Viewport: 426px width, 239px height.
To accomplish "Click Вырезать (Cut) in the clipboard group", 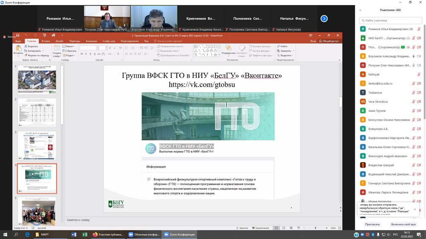I will [32, 46].
